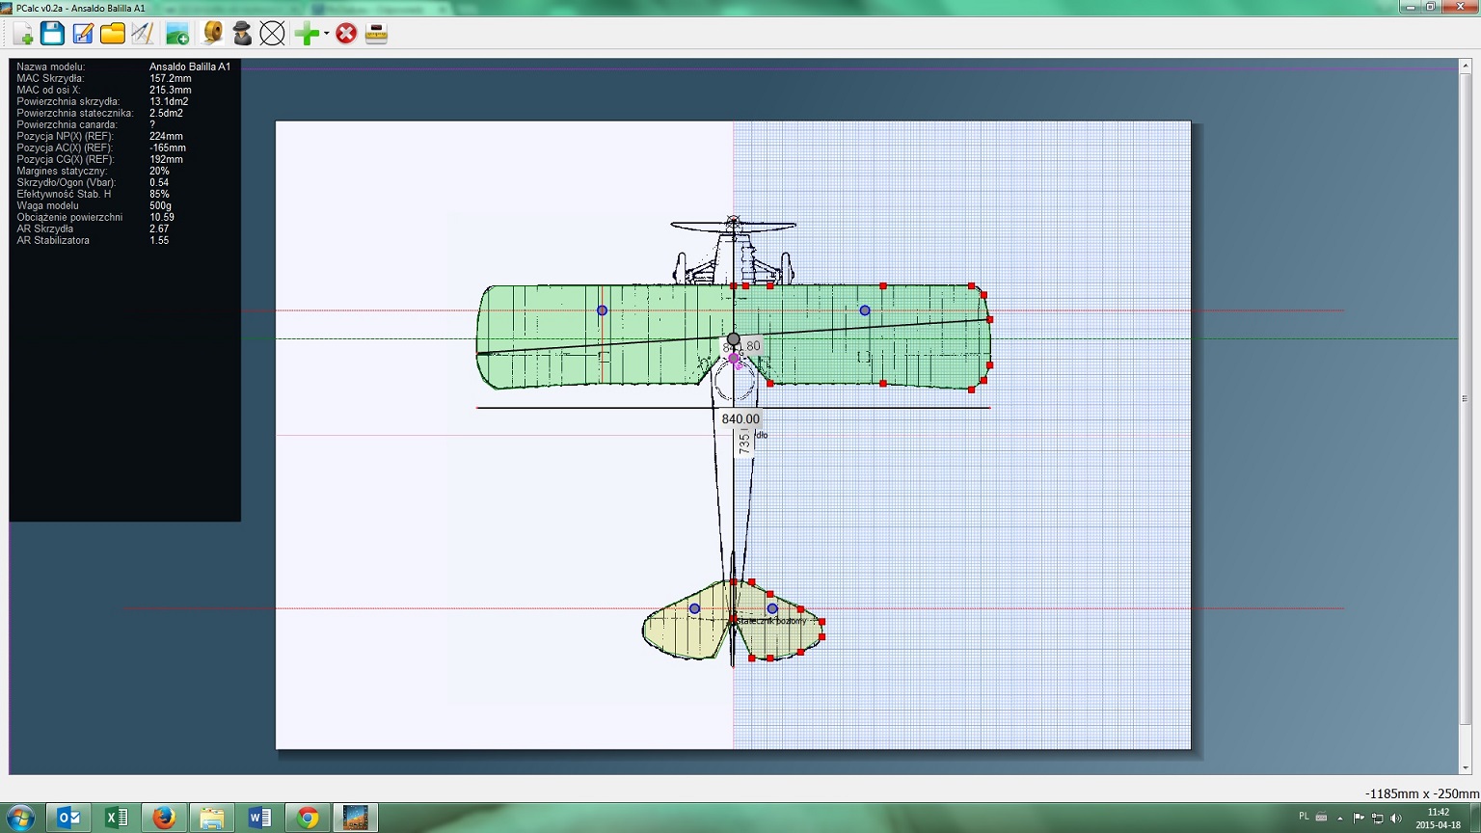Select the measuring tape tool
Viewport: 1481px width, 833px height.
212,34
